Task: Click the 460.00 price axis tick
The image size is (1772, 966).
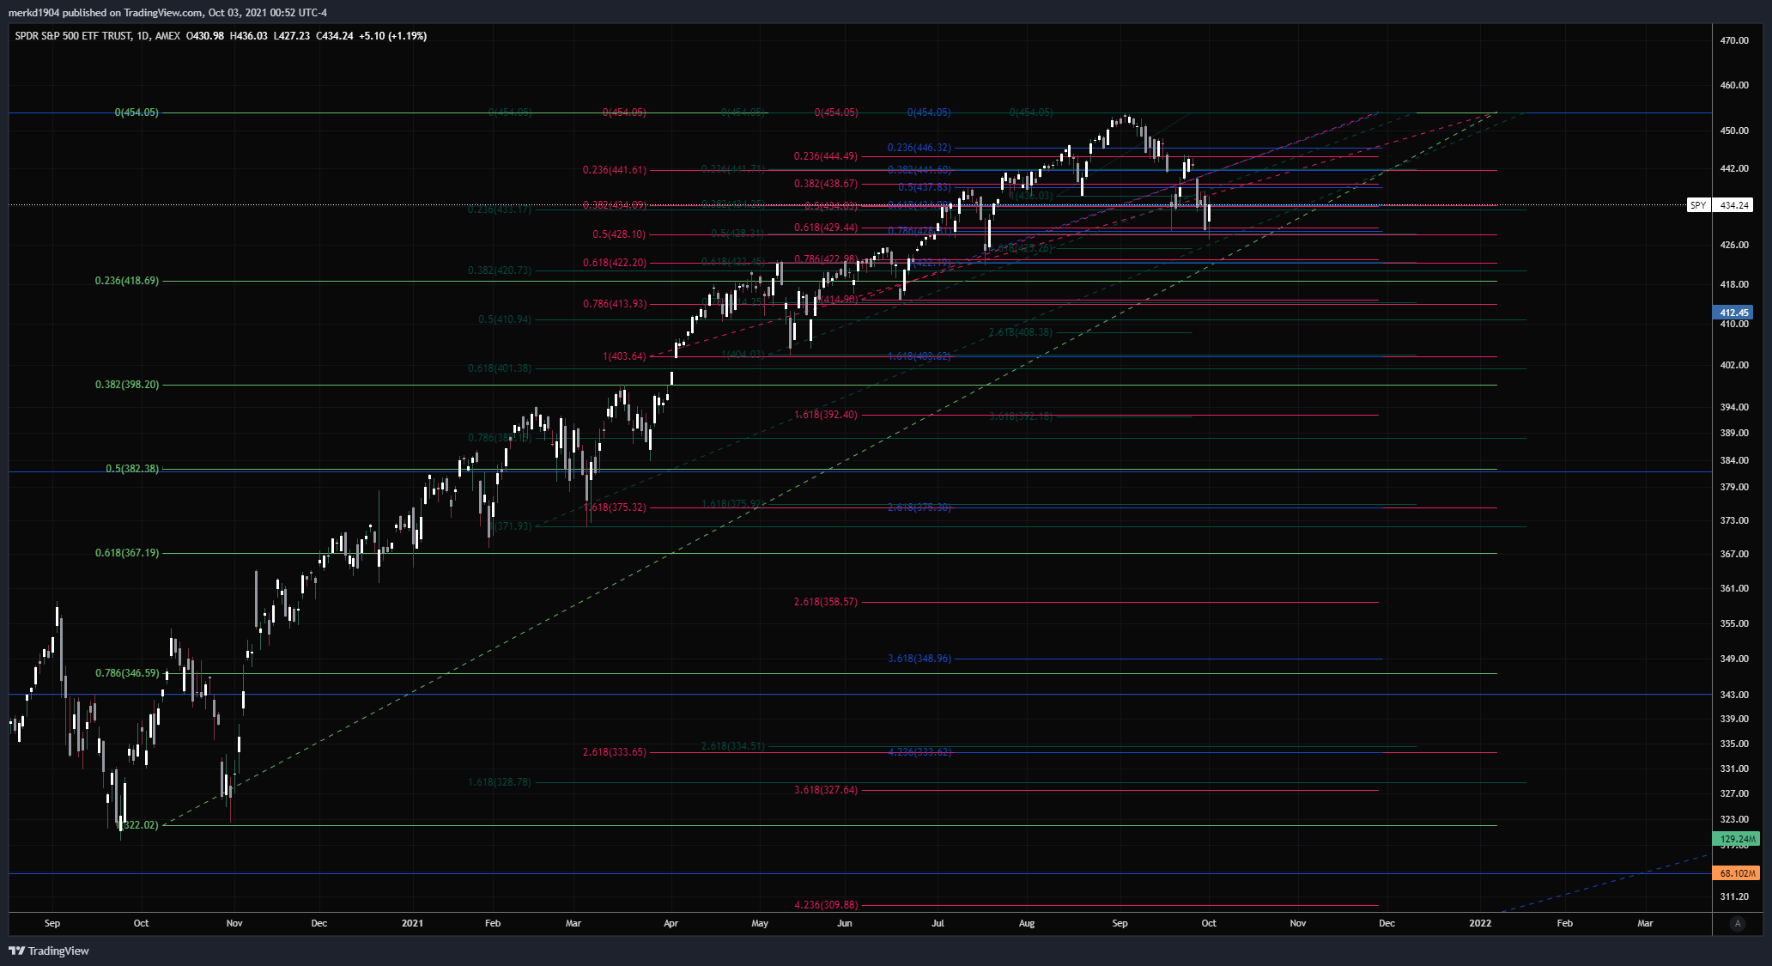Action: click(x=1734, y=85)
